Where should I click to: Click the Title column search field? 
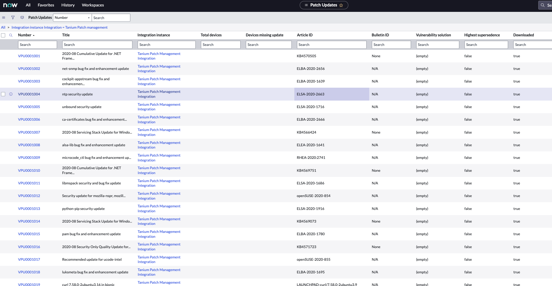97,45
